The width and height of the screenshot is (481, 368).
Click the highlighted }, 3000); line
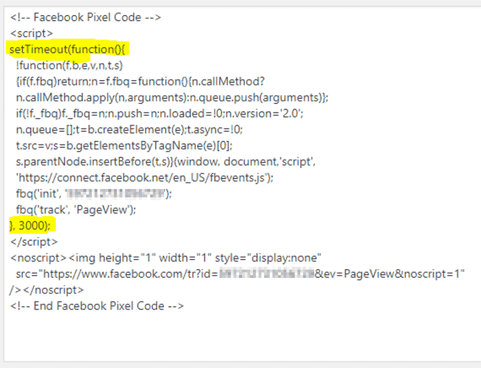click(x=30, y=226)
